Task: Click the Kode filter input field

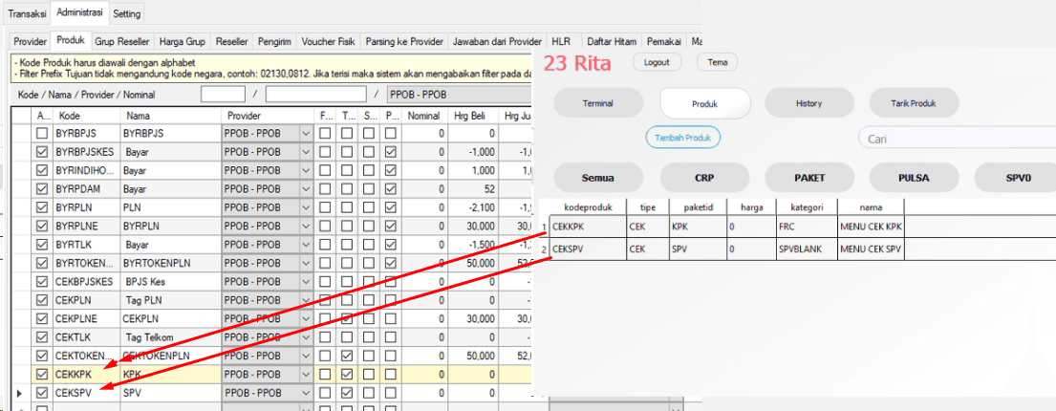Action: coord(223,95)
